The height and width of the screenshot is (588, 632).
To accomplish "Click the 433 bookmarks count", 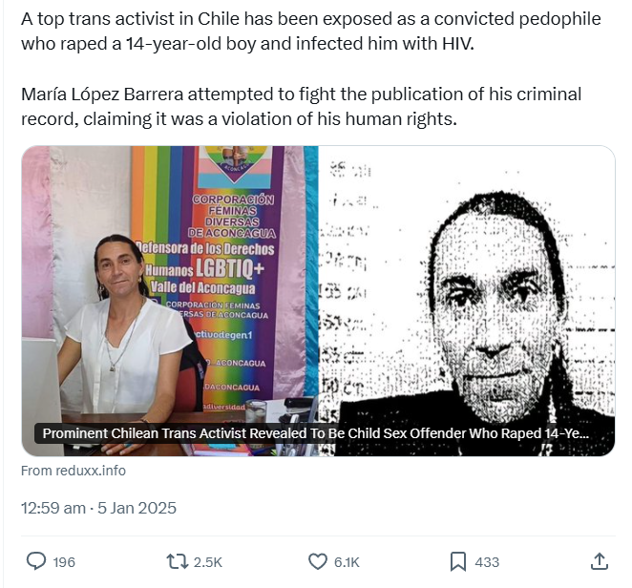I will [487, 562].
